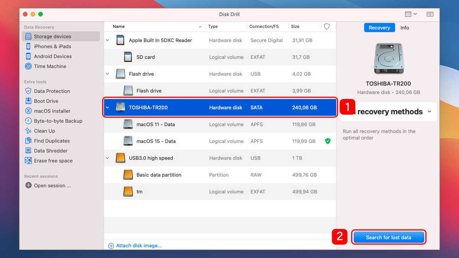Click the Secure Digital connection cell
The width and height of the screenshot is (459, 258).
coord(267,40)
